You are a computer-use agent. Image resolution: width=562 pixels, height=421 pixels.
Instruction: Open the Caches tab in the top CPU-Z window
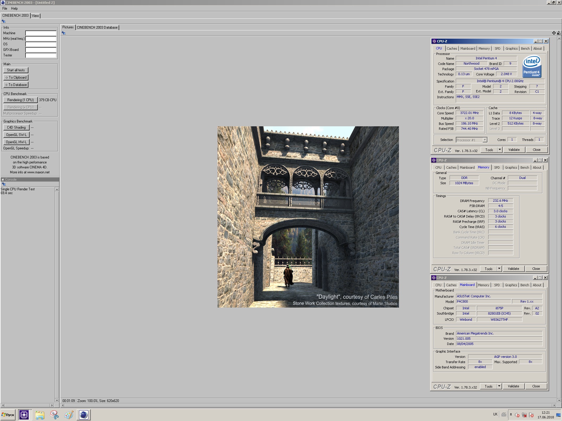coord(452,49)
